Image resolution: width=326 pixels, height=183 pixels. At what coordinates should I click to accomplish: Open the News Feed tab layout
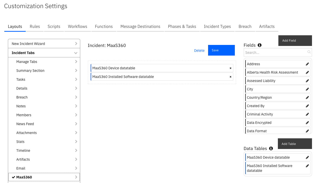44,124
